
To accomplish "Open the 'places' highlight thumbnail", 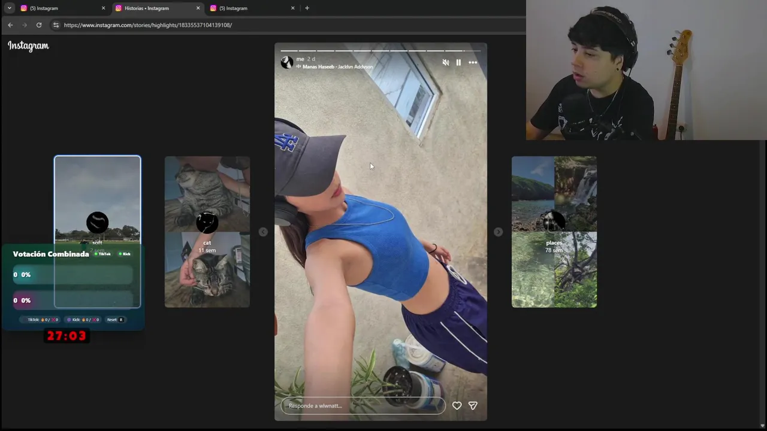I will 554,232.
